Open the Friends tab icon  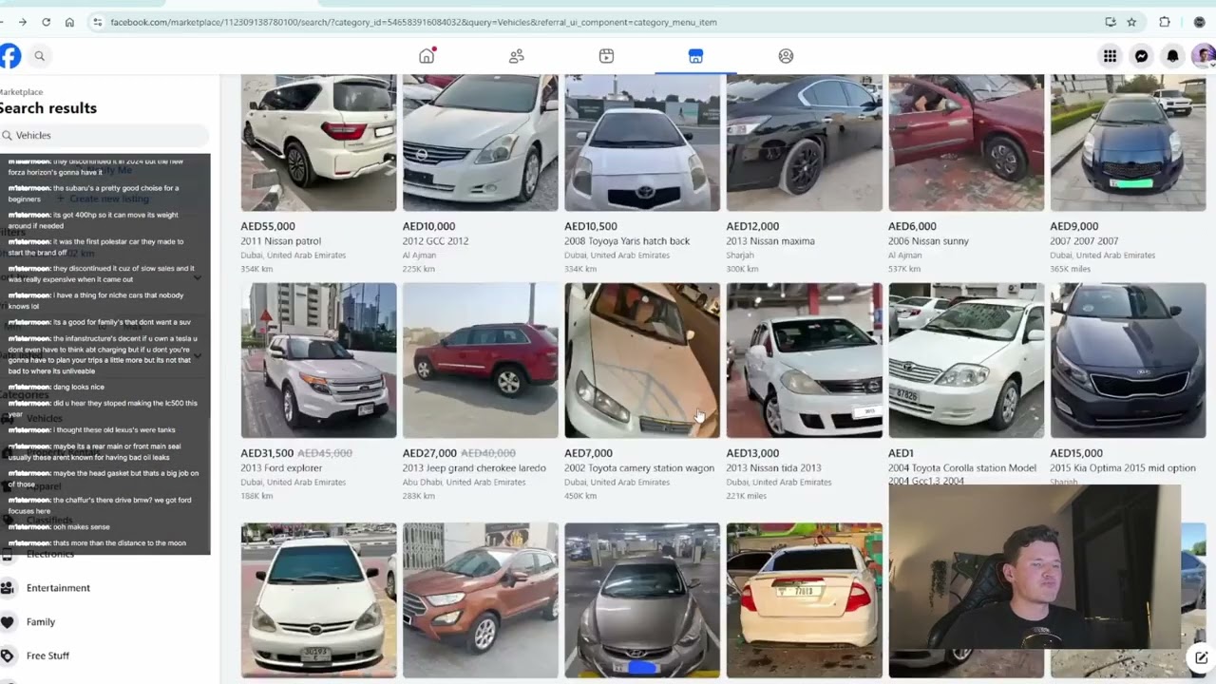(x=517, y=56)
